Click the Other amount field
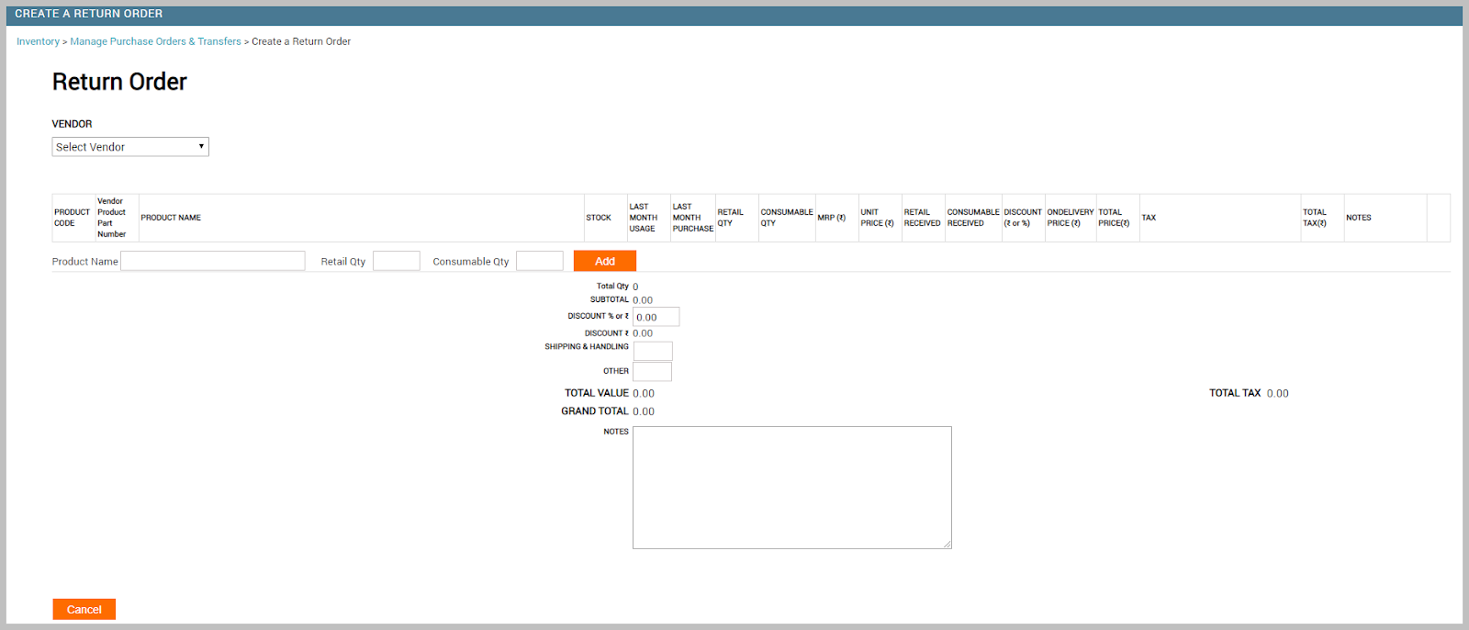Viewport: 1469px width, 630px height. tap(652, 371)
